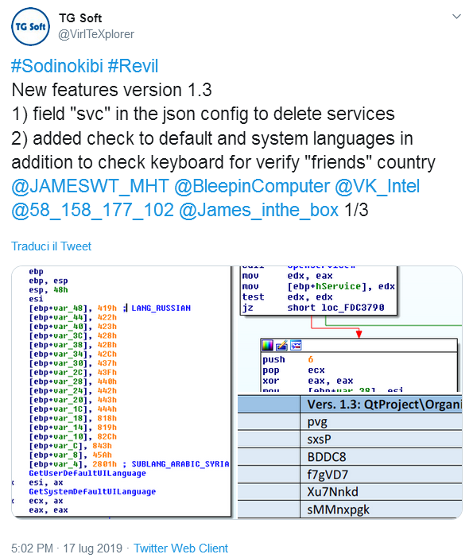Click the group nodes icon in graph node

point(296,345)
